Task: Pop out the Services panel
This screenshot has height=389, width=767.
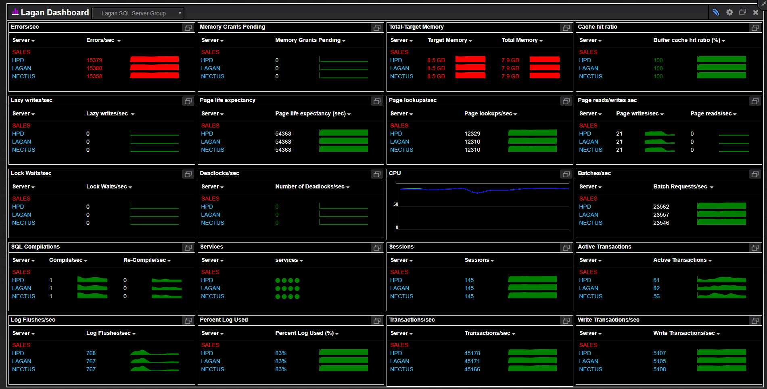Action: 377,248
